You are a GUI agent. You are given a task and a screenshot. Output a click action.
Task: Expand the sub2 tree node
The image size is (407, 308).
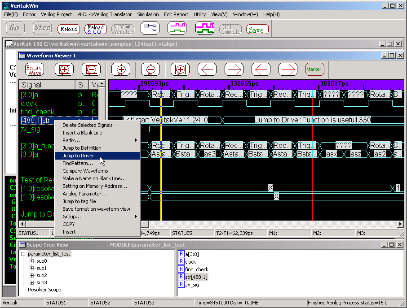tap(31, 275)
